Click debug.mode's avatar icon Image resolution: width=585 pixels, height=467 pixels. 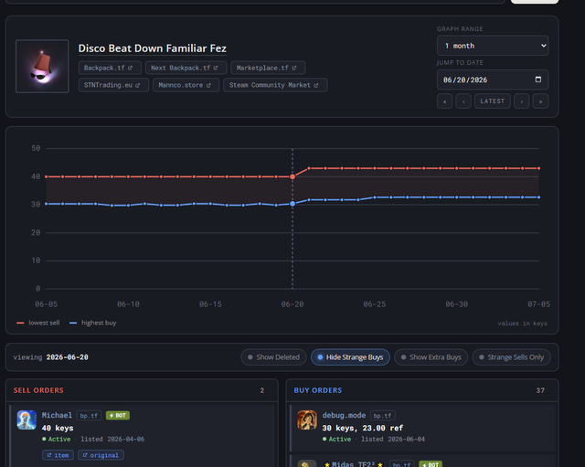[307, 420]
